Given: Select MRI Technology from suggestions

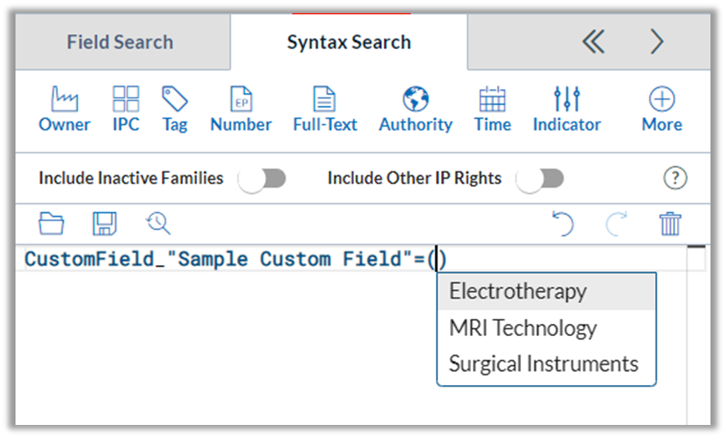Looking at the screenshot, I should [523, 328].
